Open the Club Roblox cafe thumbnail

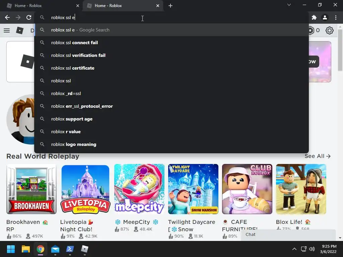(247, 189)
